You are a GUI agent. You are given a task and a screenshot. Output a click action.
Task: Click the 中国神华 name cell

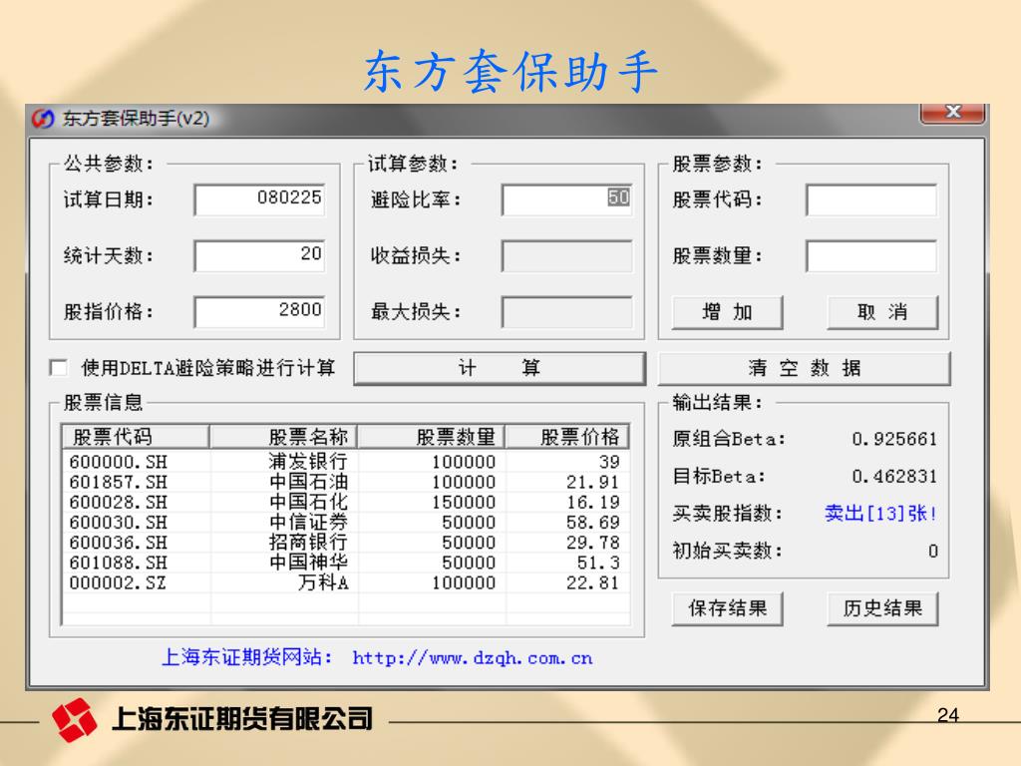pos(309,563)
